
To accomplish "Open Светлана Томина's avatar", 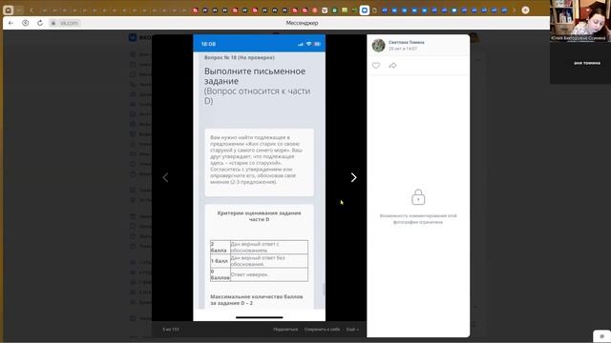I will [x=378, y=46].
